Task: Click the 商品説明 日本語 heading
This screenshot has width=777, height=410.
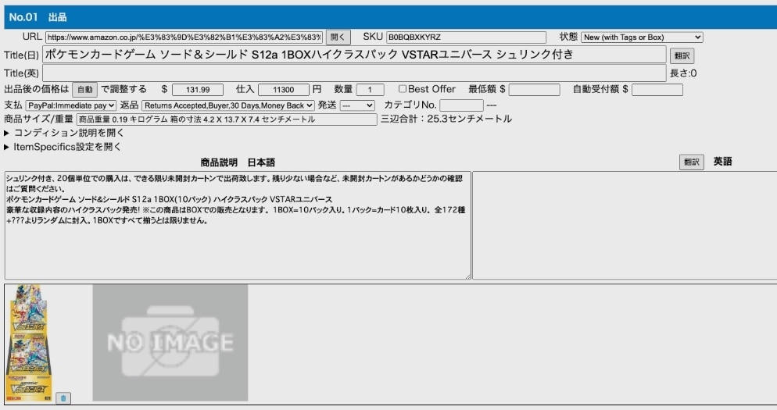Action: point(238,162)
